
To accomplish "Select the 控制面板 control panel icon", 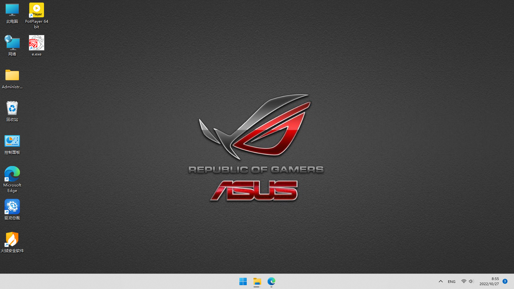I will coord(12,144).
